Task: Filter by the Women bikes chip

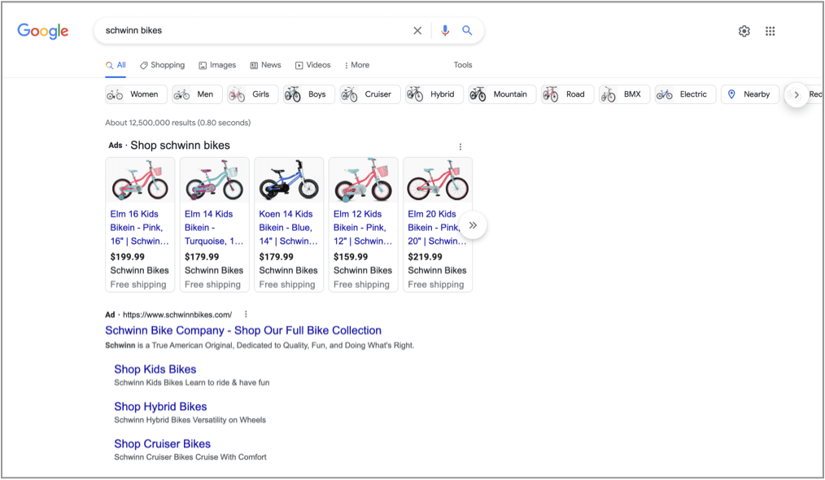Action: pos(136,94)
